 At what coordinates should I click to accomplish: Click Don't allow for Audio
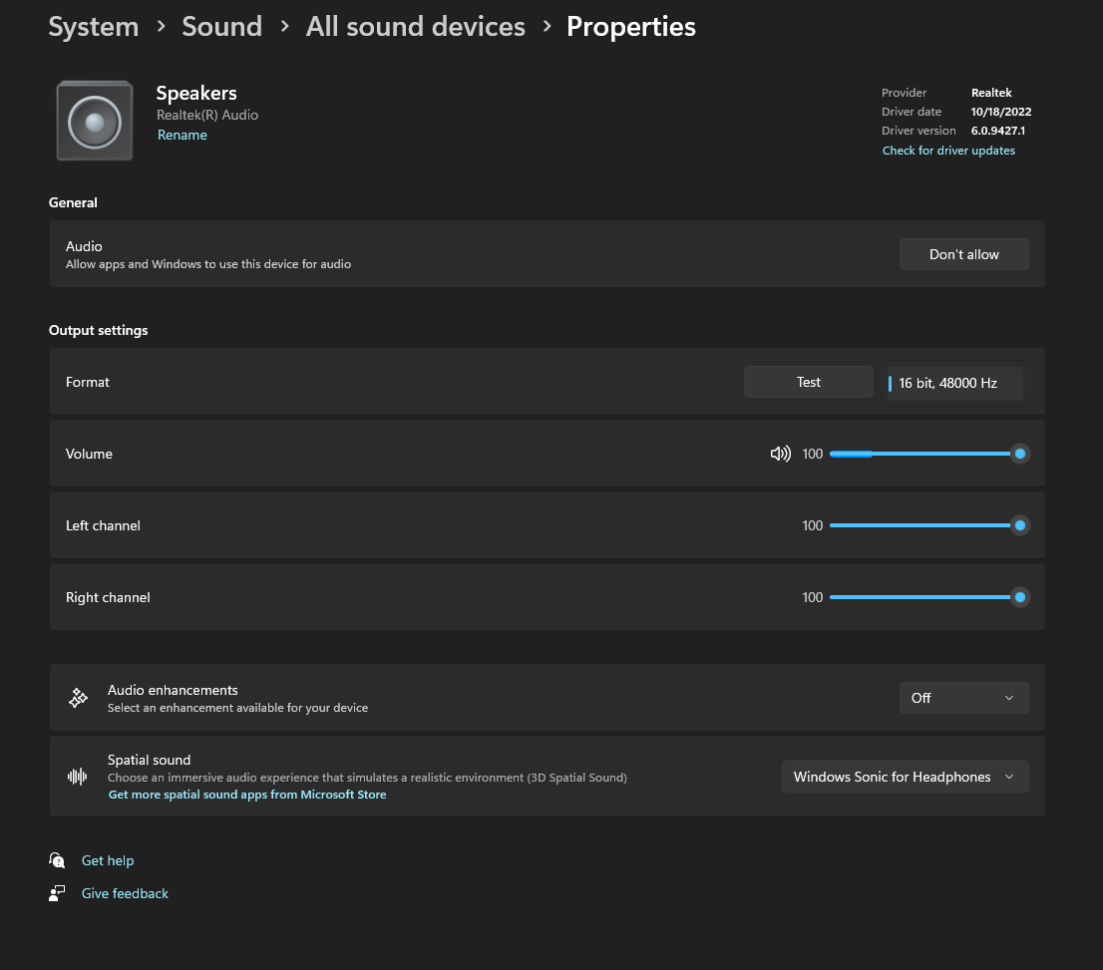[963, 254]
